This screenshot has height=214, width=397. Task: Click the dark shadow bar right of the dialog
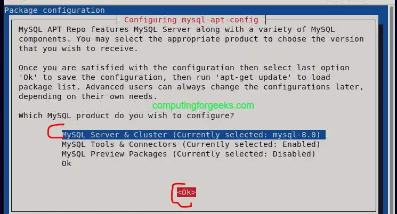tap(381, 118)
